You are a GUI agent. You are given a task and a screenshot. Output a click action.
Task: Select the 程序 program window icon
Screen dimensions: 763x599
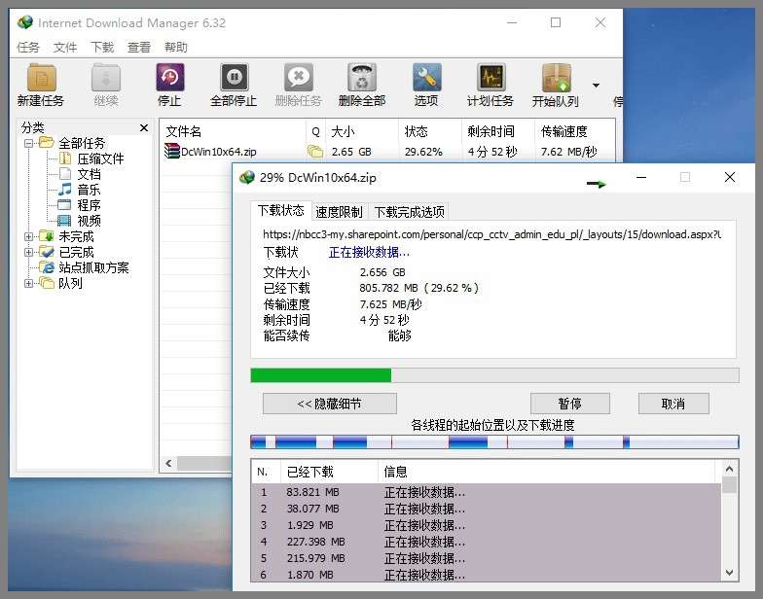[64, 205]
